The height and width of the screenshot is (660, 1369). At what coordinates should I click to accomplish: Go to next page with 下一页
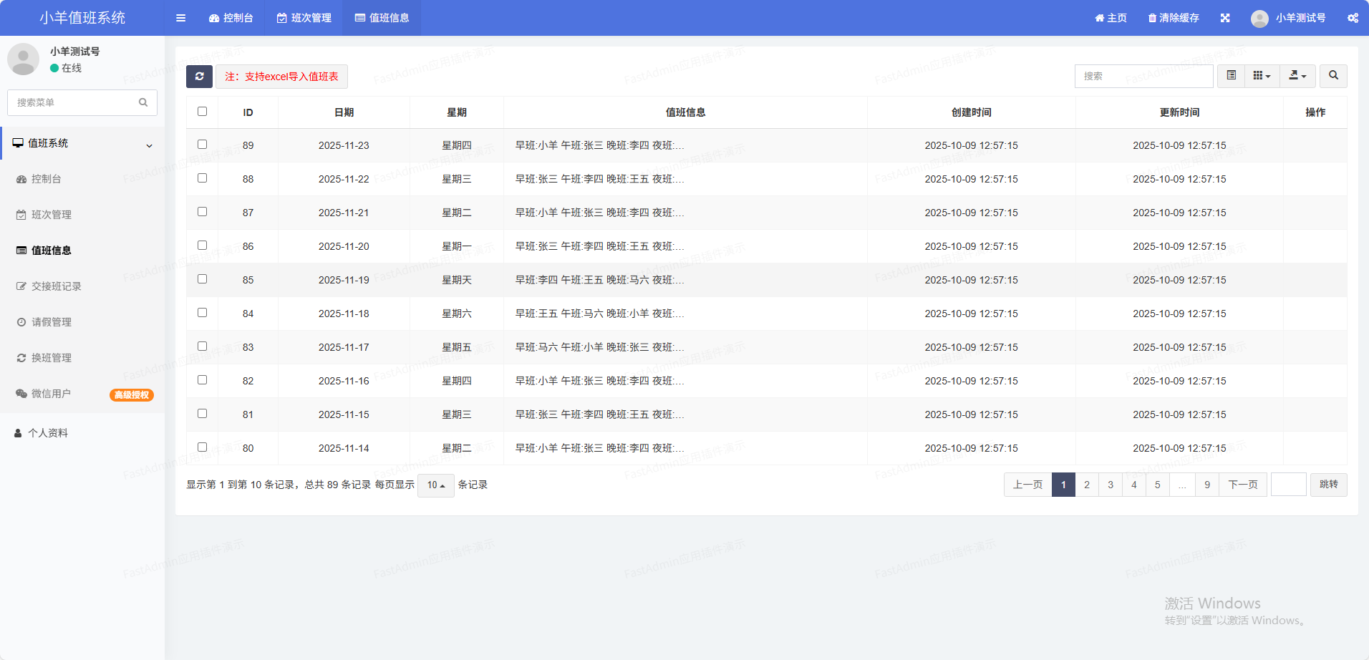coord(1242,485)
